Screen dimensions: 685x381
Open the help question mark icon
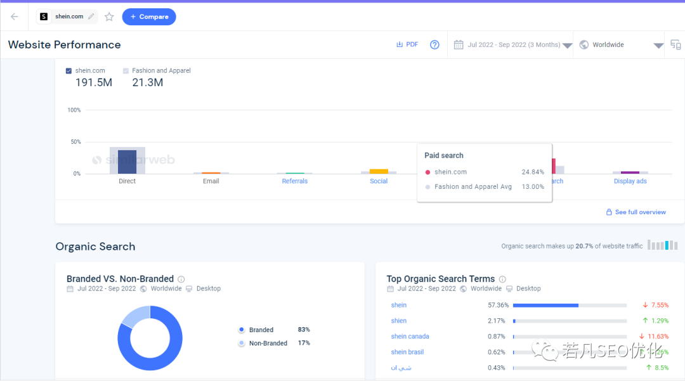[x=434, y=45]
